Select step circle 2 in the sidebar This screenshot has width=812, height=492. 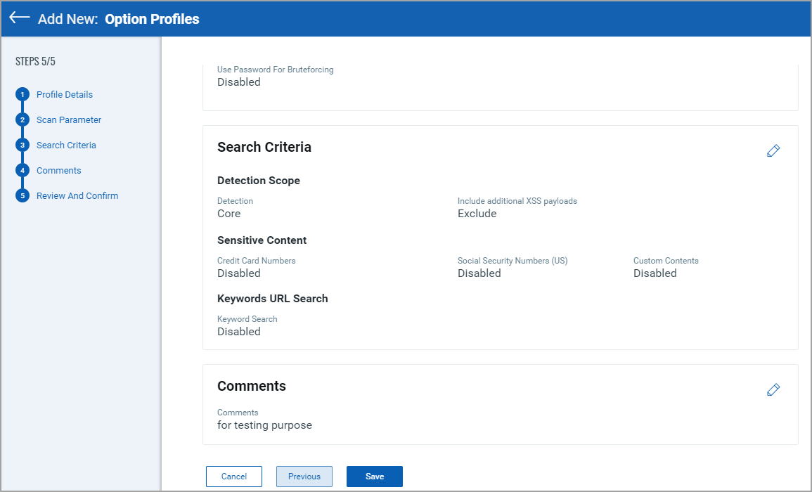click(22, 119)
